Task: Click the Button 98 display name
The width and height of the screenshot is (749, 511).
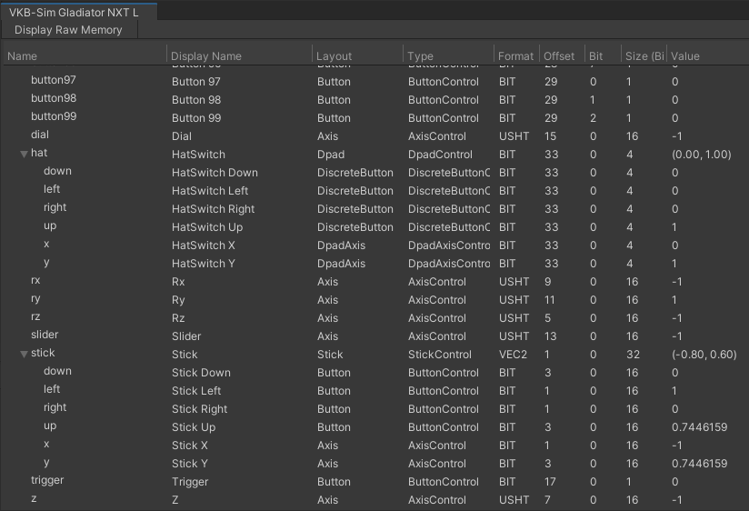Action: 196,100
